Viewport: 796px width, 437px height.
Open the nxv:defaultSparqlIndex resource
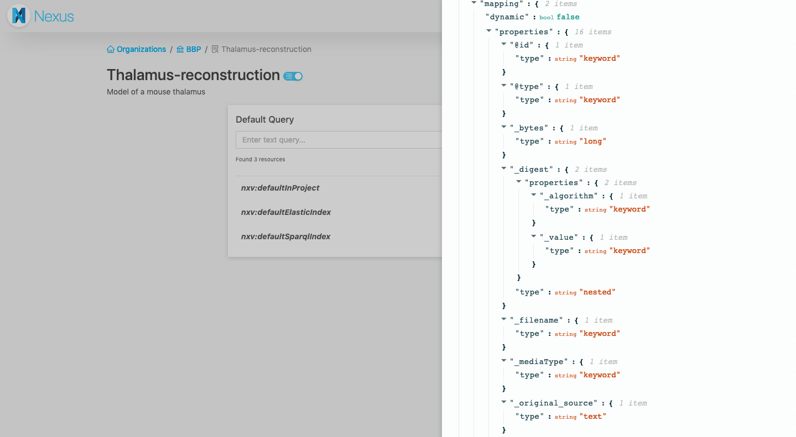click(x=285, y=236)
